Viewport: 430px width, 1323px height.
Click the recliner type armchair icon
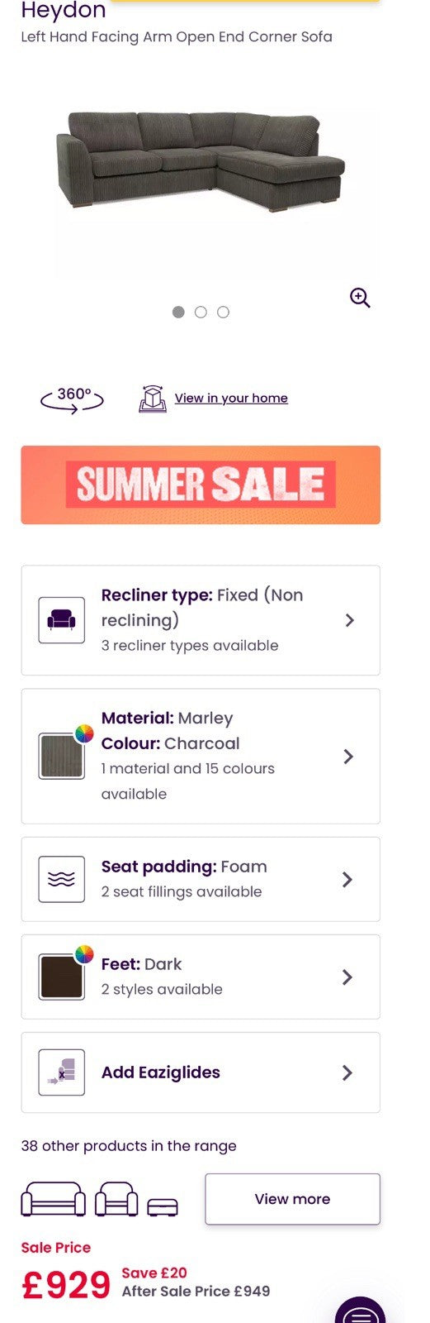pyautogui.click(x=62, y=620)
